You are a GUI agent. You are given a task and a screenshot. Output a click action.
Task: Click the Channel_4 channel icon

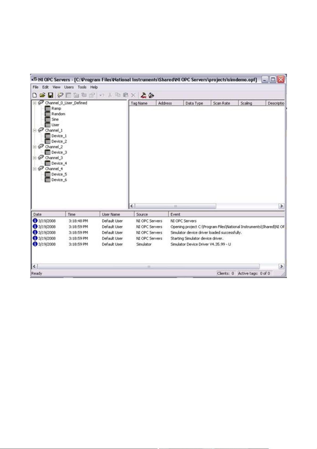click(x=41, y=169)
